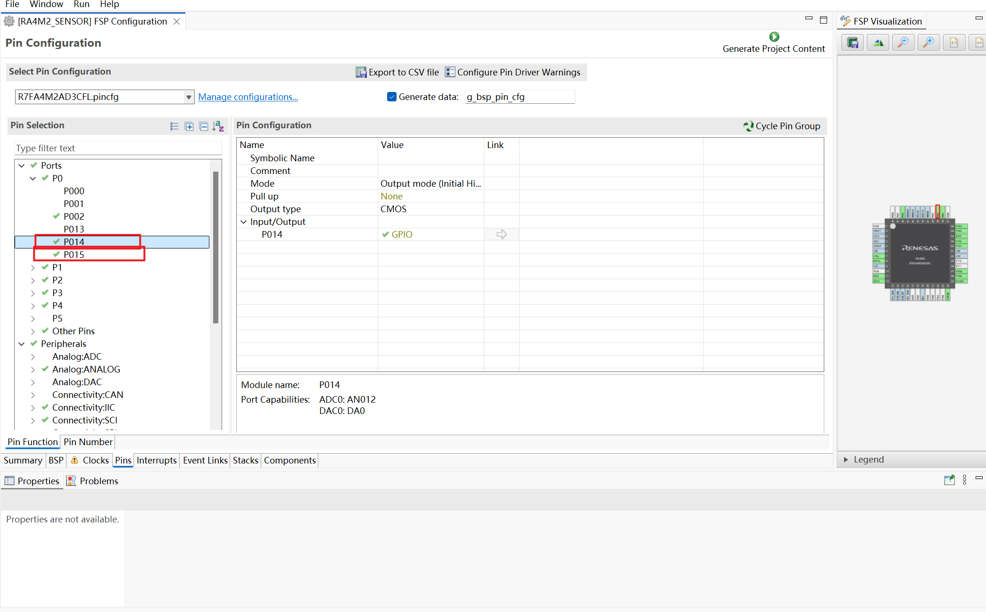Screen dimensions: 986x612
Task: Click the chip-with-floppy save icon in FSP Visualization
Action: pos(853,43)
